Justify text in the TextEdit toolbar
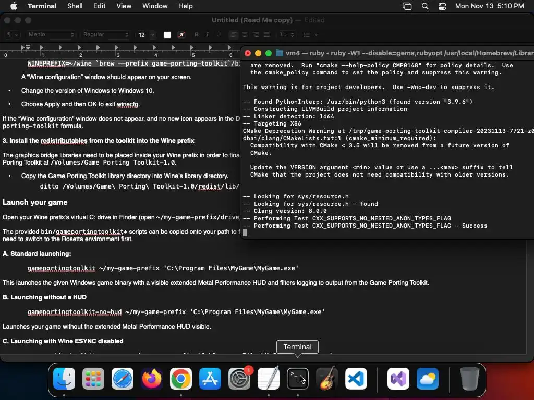This screenshot has height=400, width=534. pos(266,35)
